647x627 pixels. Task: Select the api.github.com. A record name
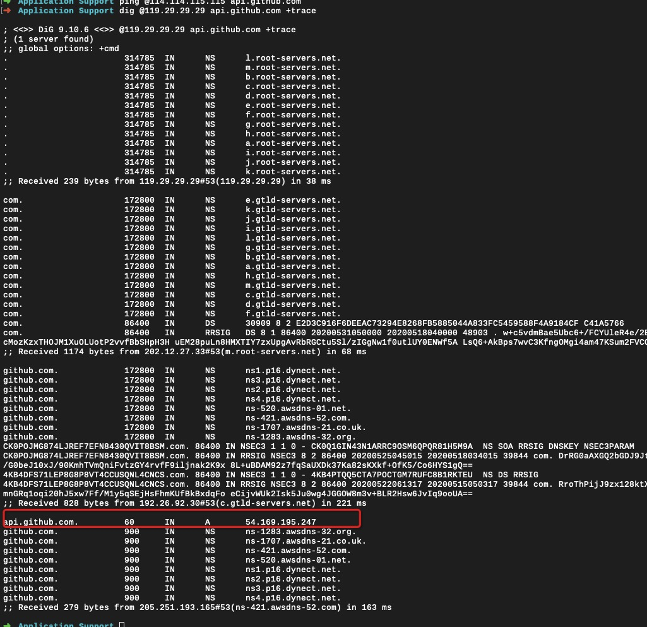pos(41,523)
